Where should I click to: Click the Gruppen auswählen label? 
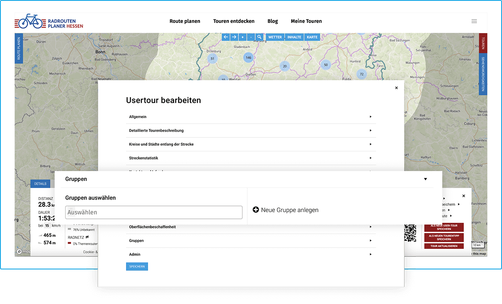(90, 198)
